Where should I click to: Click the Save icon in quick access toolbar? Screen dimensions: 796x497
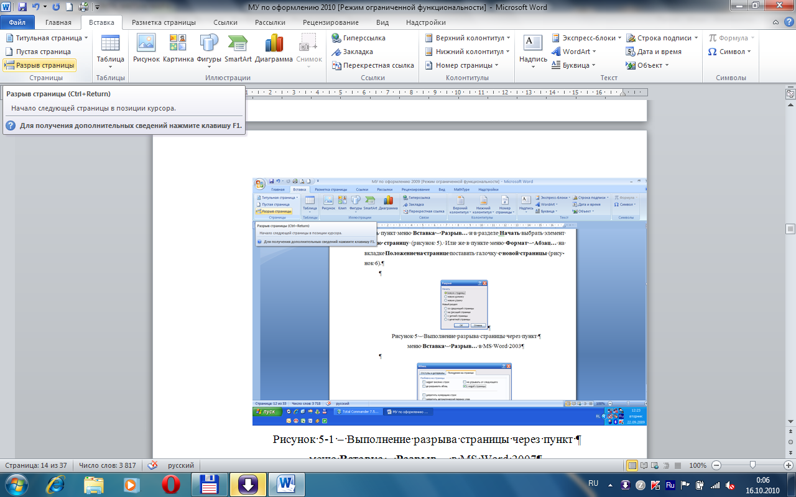click(x=22, y=7)
